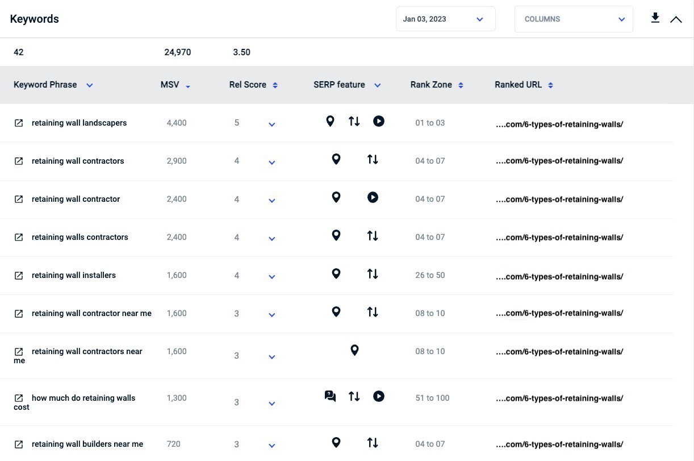Viewport: 694px width, 461px height.
Task: Expand Rel Score chevron for retaining wall landscapers
Action: (272, 124)
